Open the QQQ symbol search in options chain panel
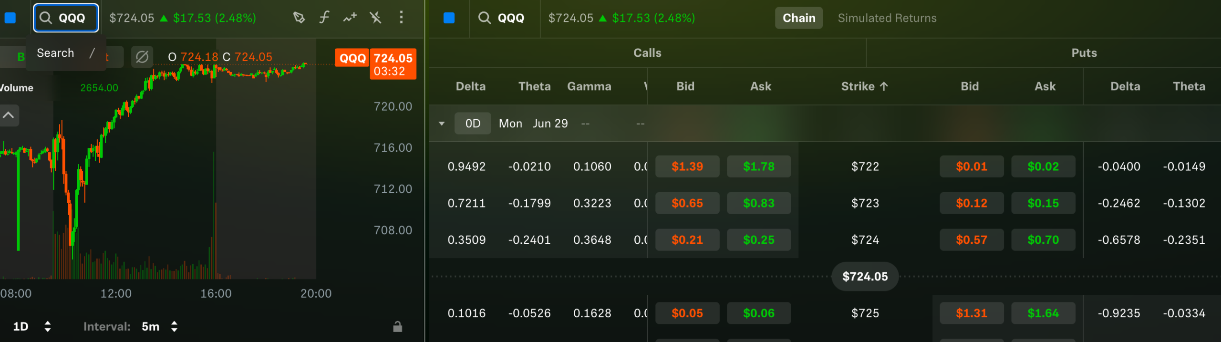 502,18
